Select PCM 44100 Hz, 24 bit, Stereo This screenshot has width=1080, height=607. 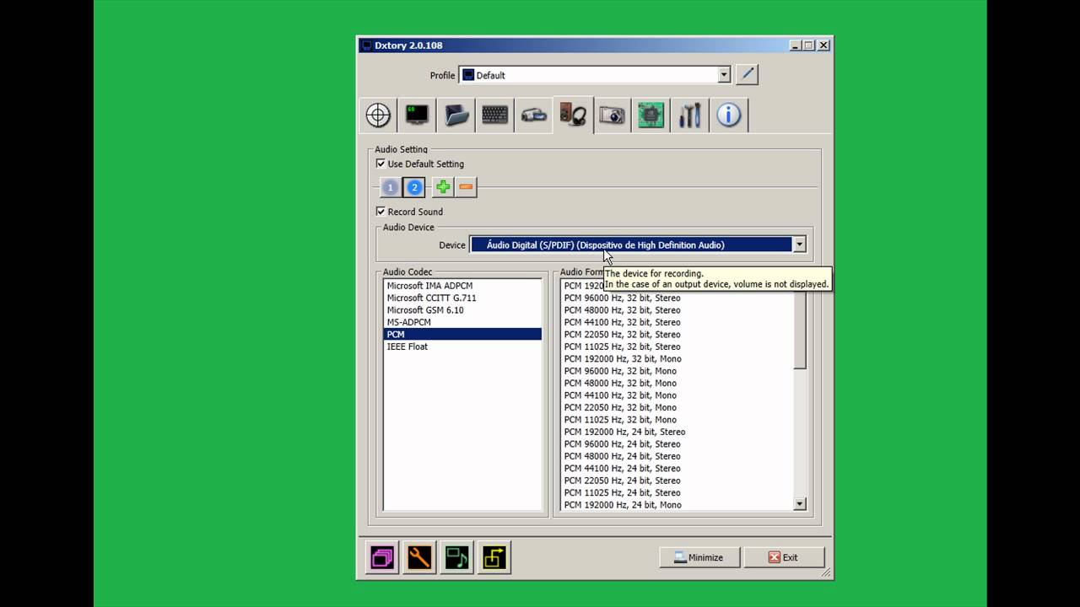(678, 468)
